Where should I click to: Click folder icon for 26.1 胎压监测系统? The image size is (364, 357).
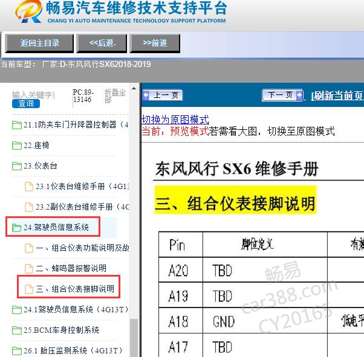17,350
